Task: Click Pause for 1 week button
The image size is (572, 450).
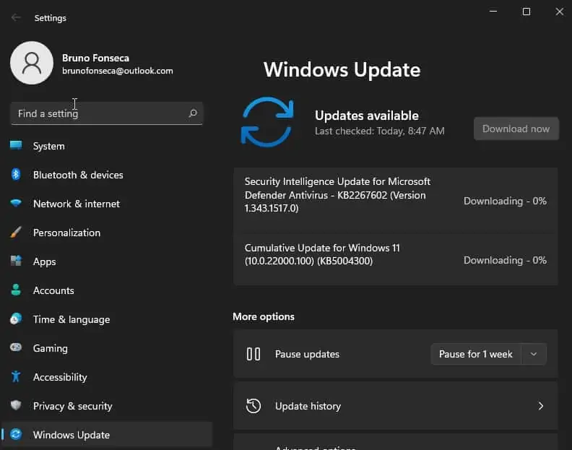Action: (476, 354)
